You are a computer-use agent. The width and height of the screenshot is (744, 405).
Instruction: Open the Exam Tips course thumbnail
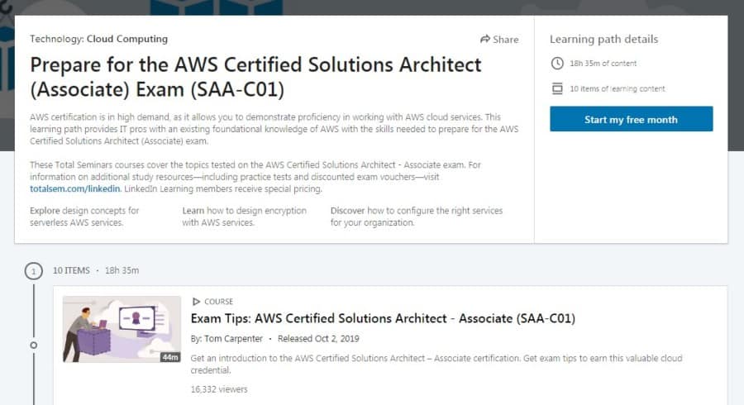coord(122,329)
